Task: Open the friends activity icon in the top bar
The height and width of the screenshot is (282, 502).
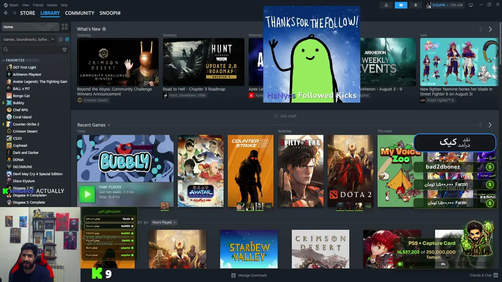Action: [386, 5]
